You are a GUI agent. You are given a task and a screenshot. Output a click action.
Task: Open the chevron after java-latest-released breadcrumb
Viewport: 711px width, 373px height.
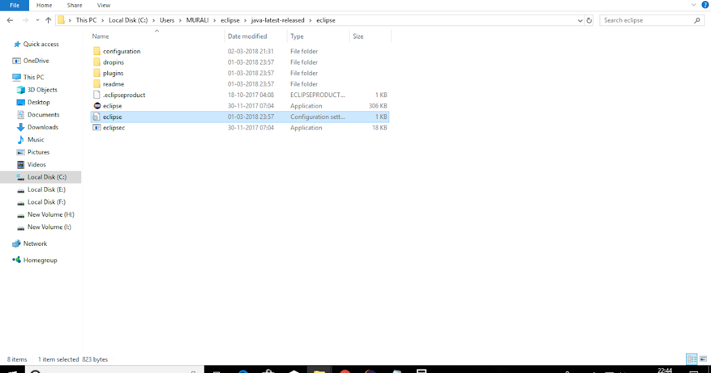pos(310,20)
